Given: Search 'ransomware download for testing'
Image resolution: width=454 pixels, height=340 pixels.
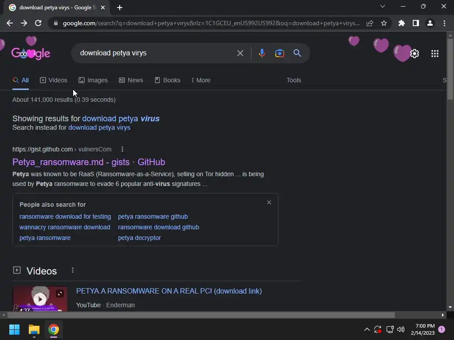Looking at the screenshot, I should pos(65,216).
